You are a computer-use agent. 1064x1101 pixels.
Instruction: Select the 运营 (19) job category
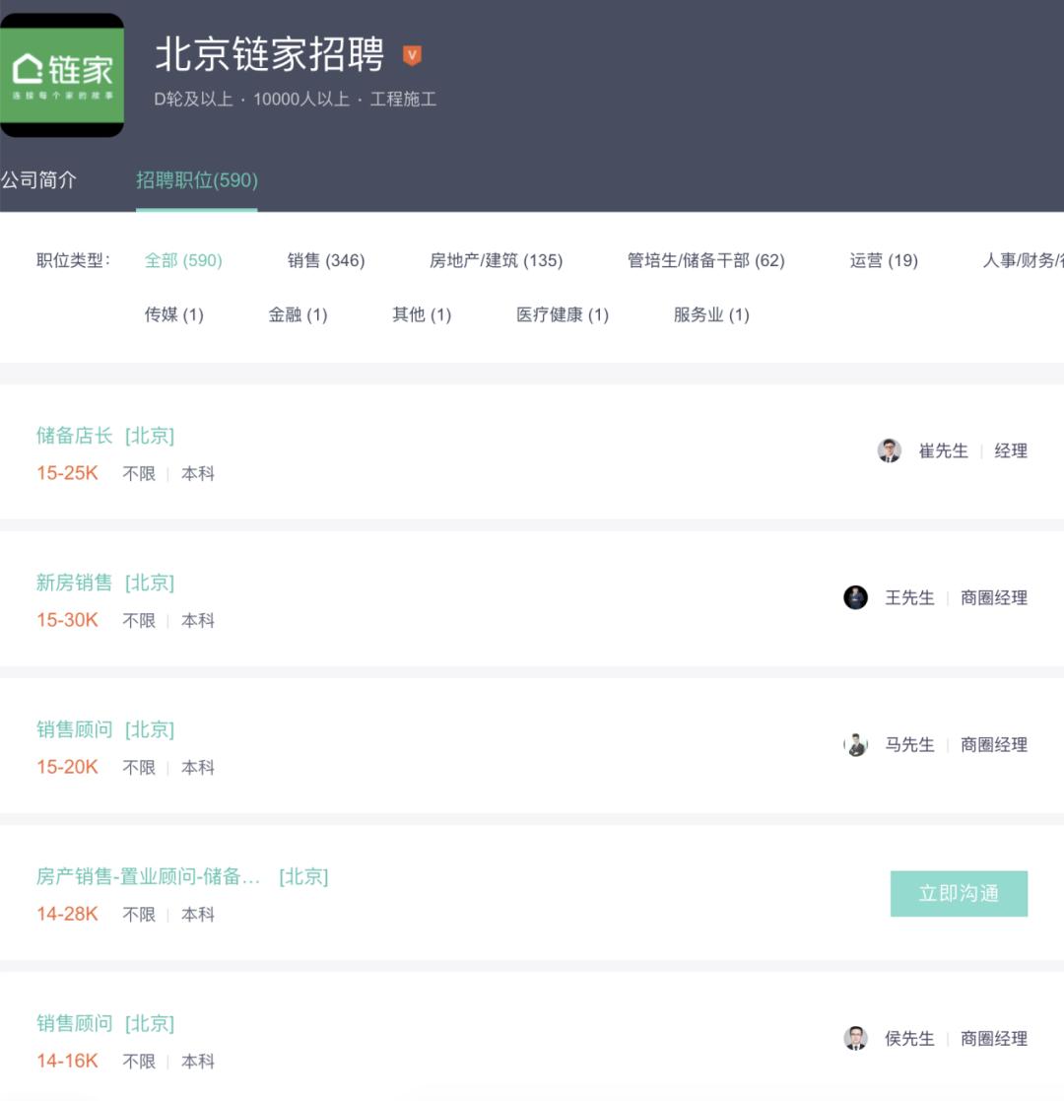(x=883, y=261)
